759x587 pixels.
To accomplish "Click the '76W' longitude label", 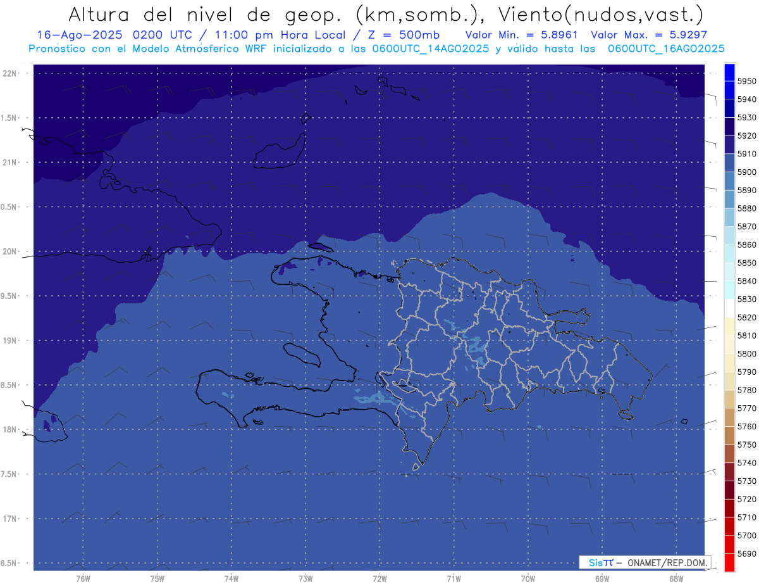I will [x=83, y=578].
